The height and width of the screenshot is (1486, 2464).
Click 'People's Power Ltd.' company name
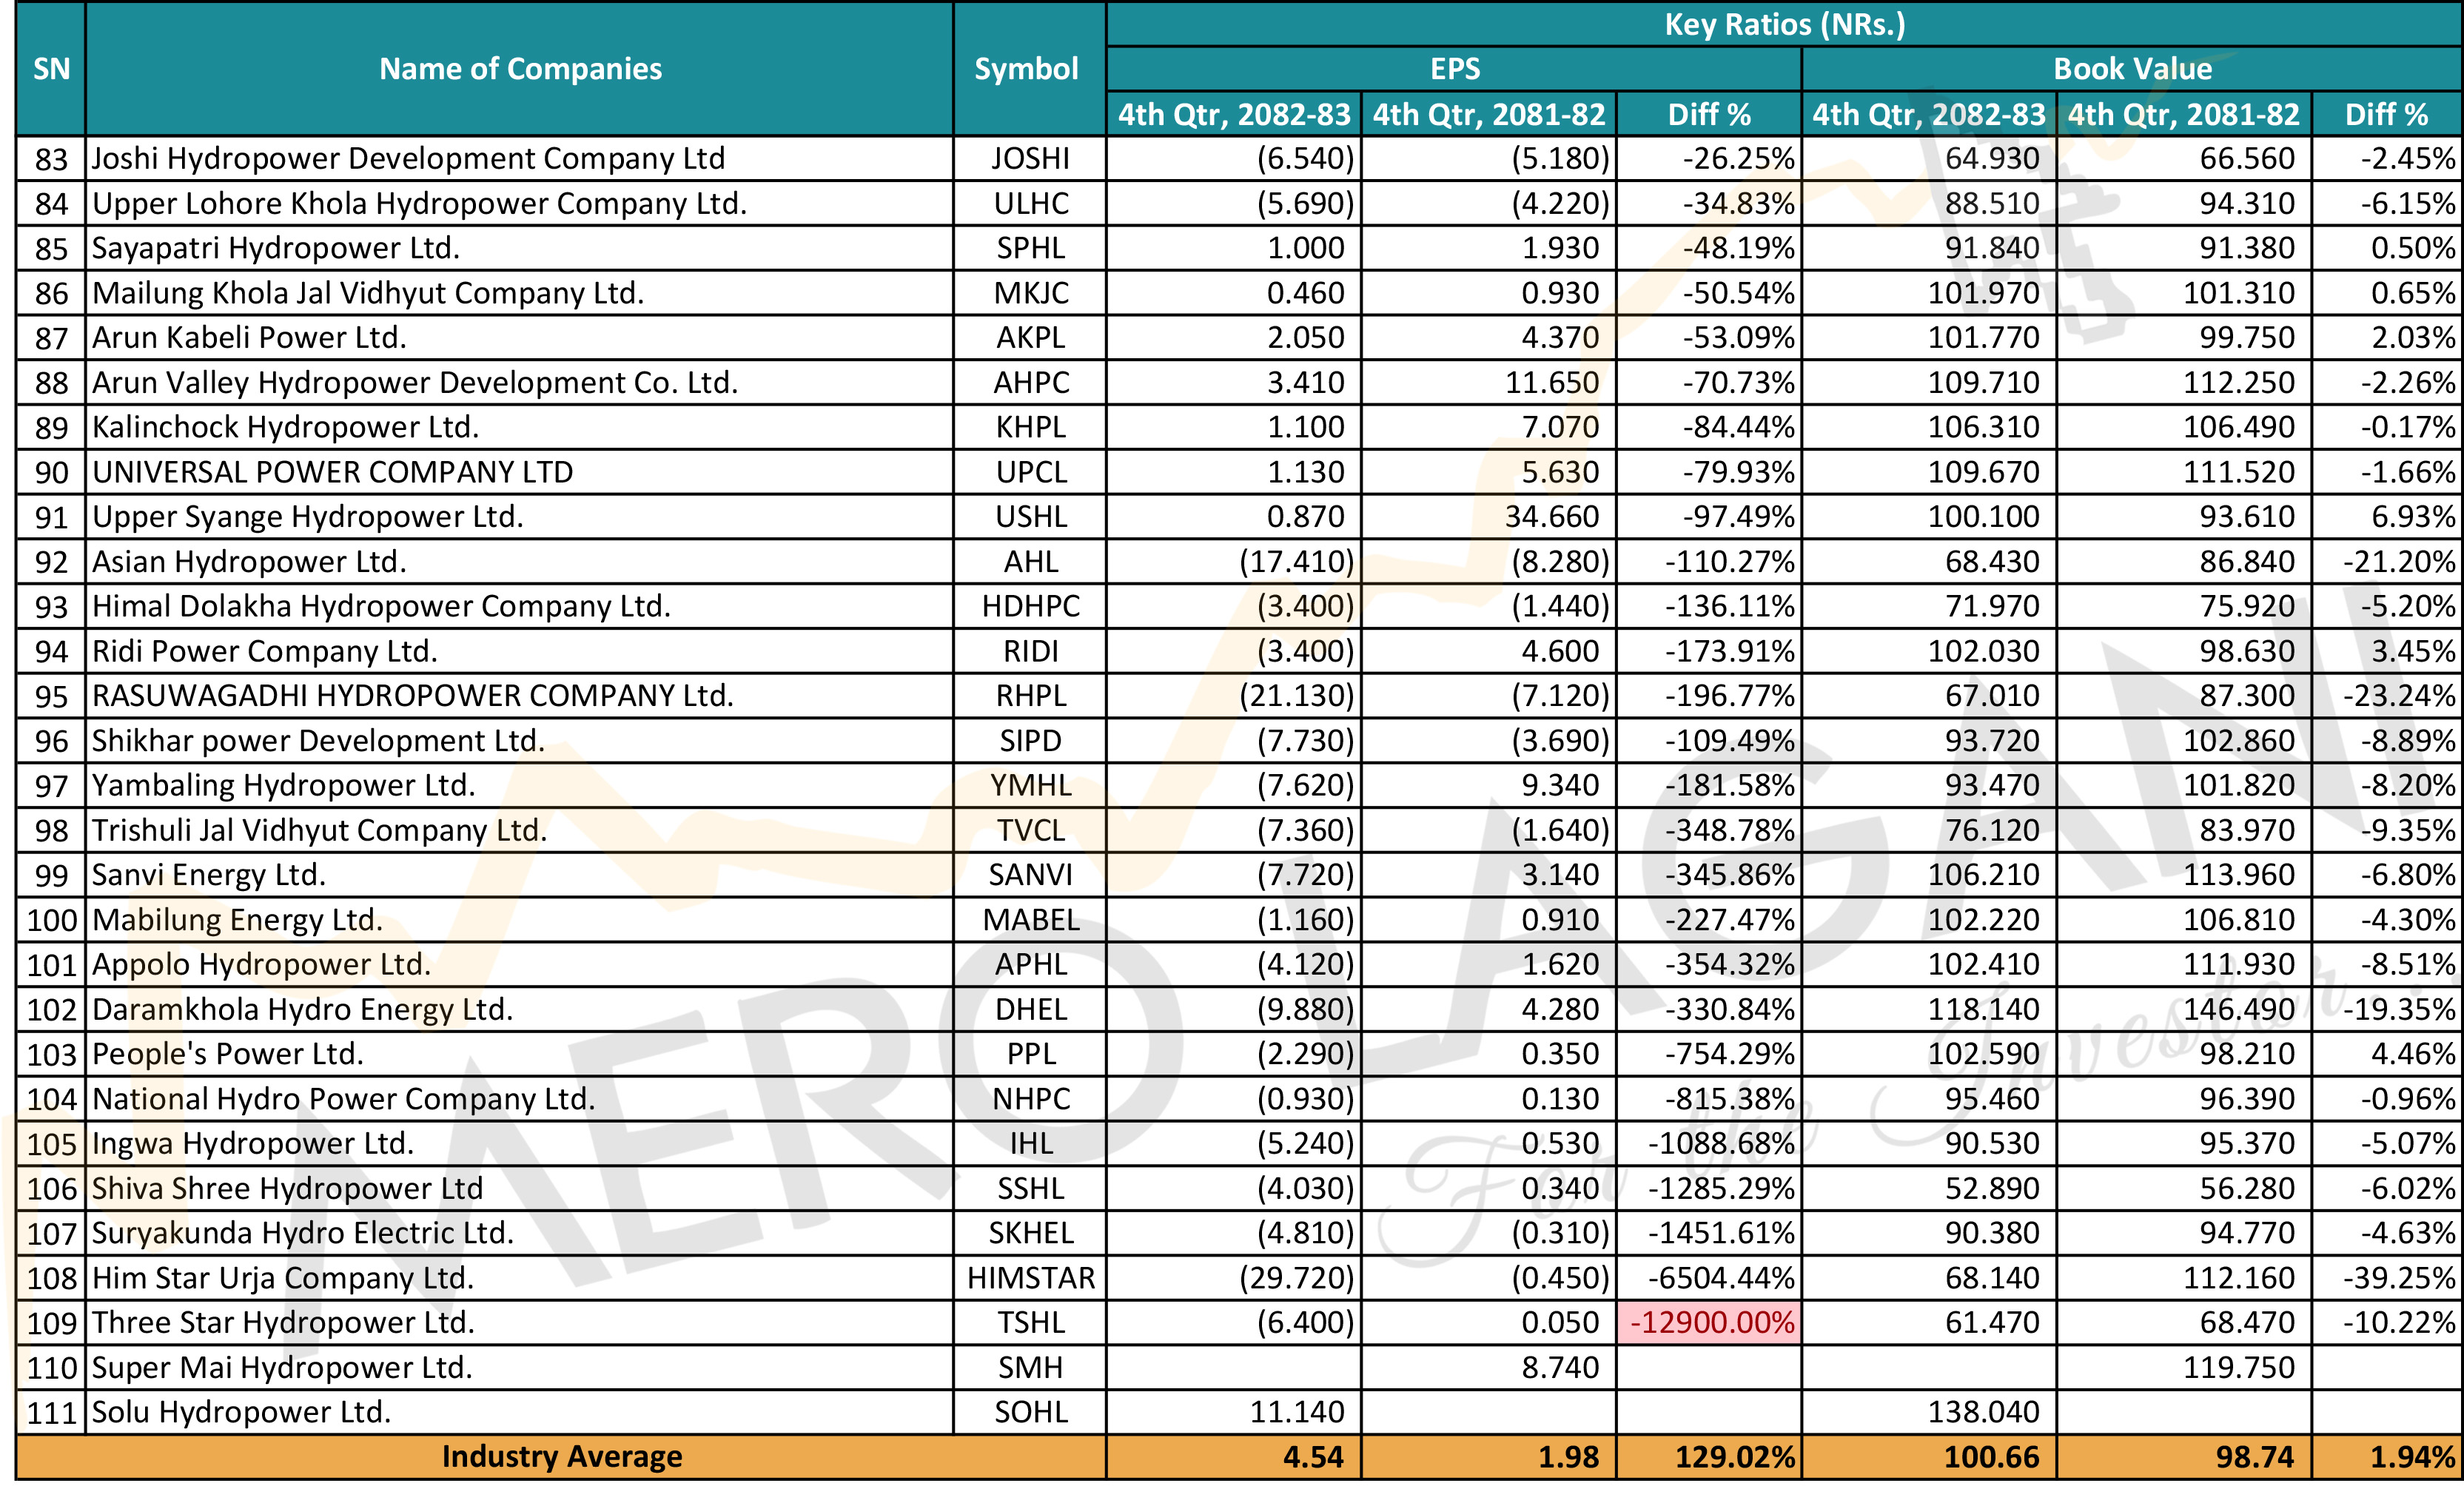coord(228,1054)
